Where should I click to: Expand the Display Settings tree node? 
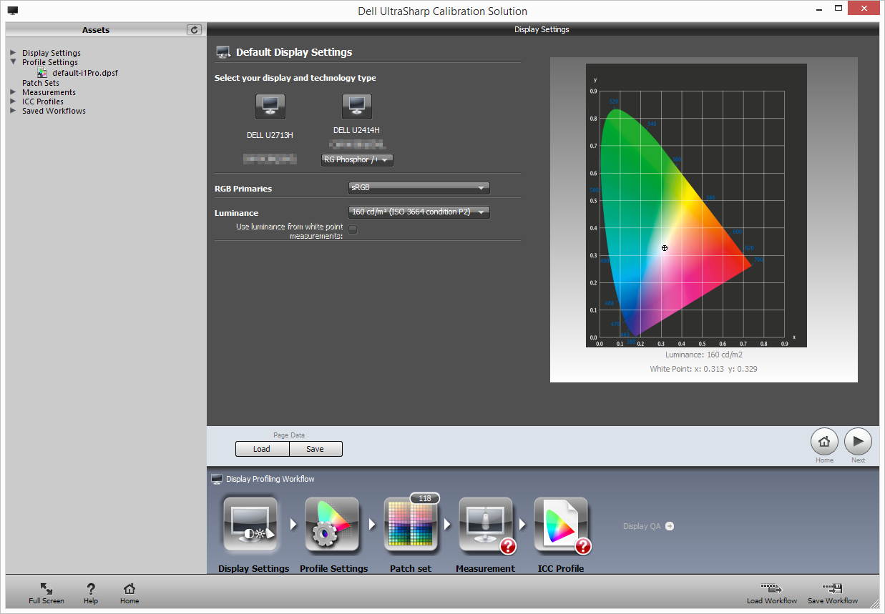13,53
